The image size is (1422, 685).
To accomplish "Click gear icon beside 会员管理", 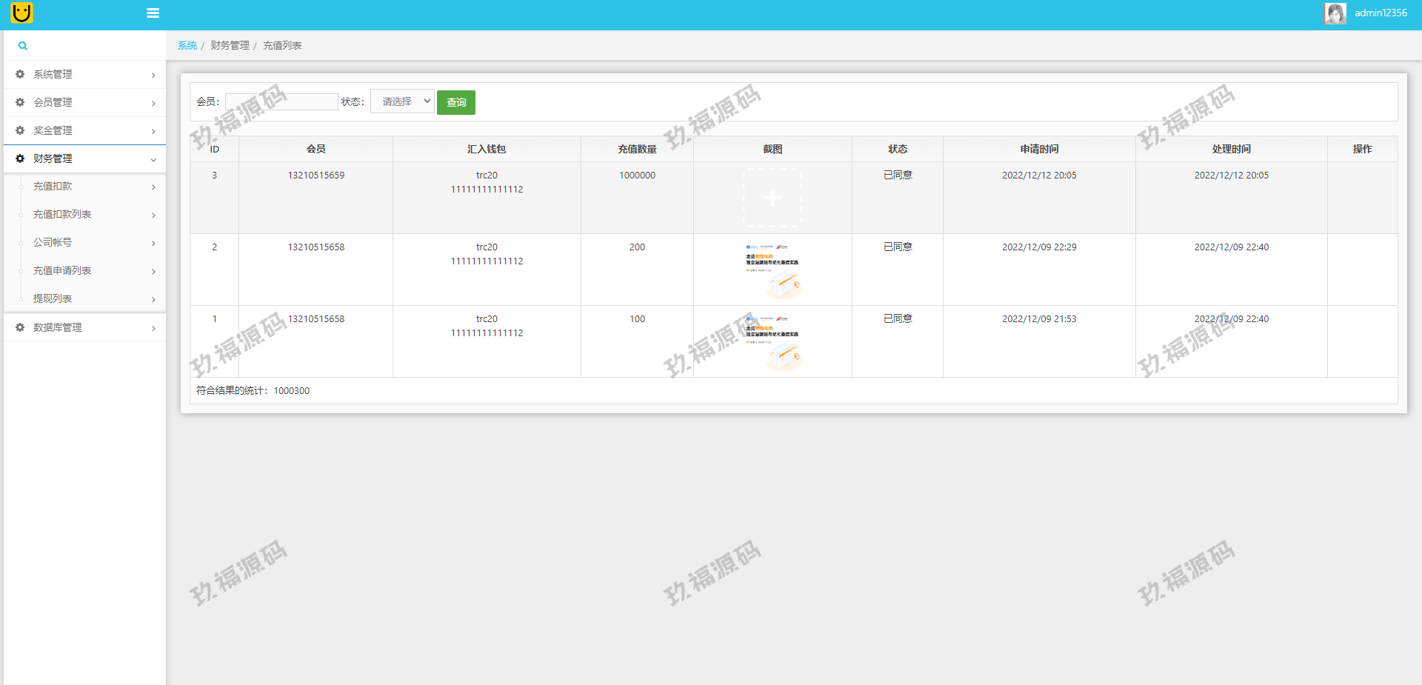I will coord(20,102).
